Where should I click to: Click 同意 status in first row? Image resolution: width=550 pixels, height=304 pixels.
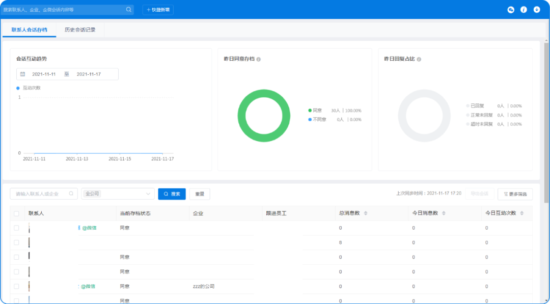point(125,228)
